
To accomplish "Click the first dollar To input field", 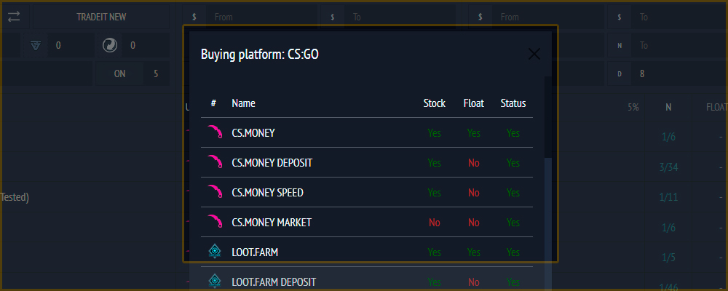I will (x=402, y=17).
